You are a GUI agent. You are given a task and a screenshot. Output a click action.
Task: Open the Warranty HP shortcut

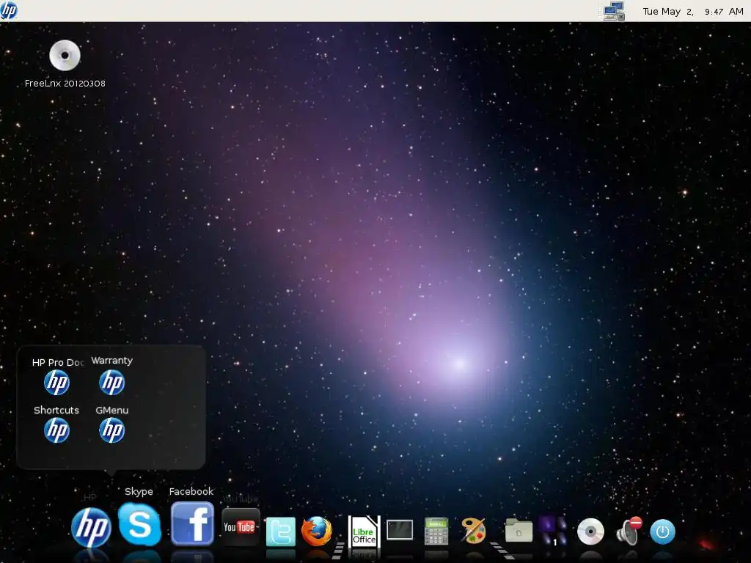[x=112, y=383]
